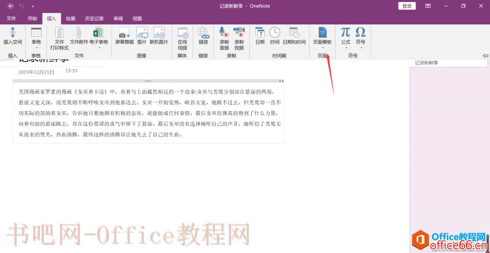
Task: Click the page date 2019年12月21日
Action: (36, 72)
